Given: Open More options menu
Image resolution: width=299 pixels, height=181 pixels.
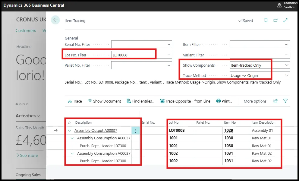Looking at the screenshot, I should [x=255, y=101].
